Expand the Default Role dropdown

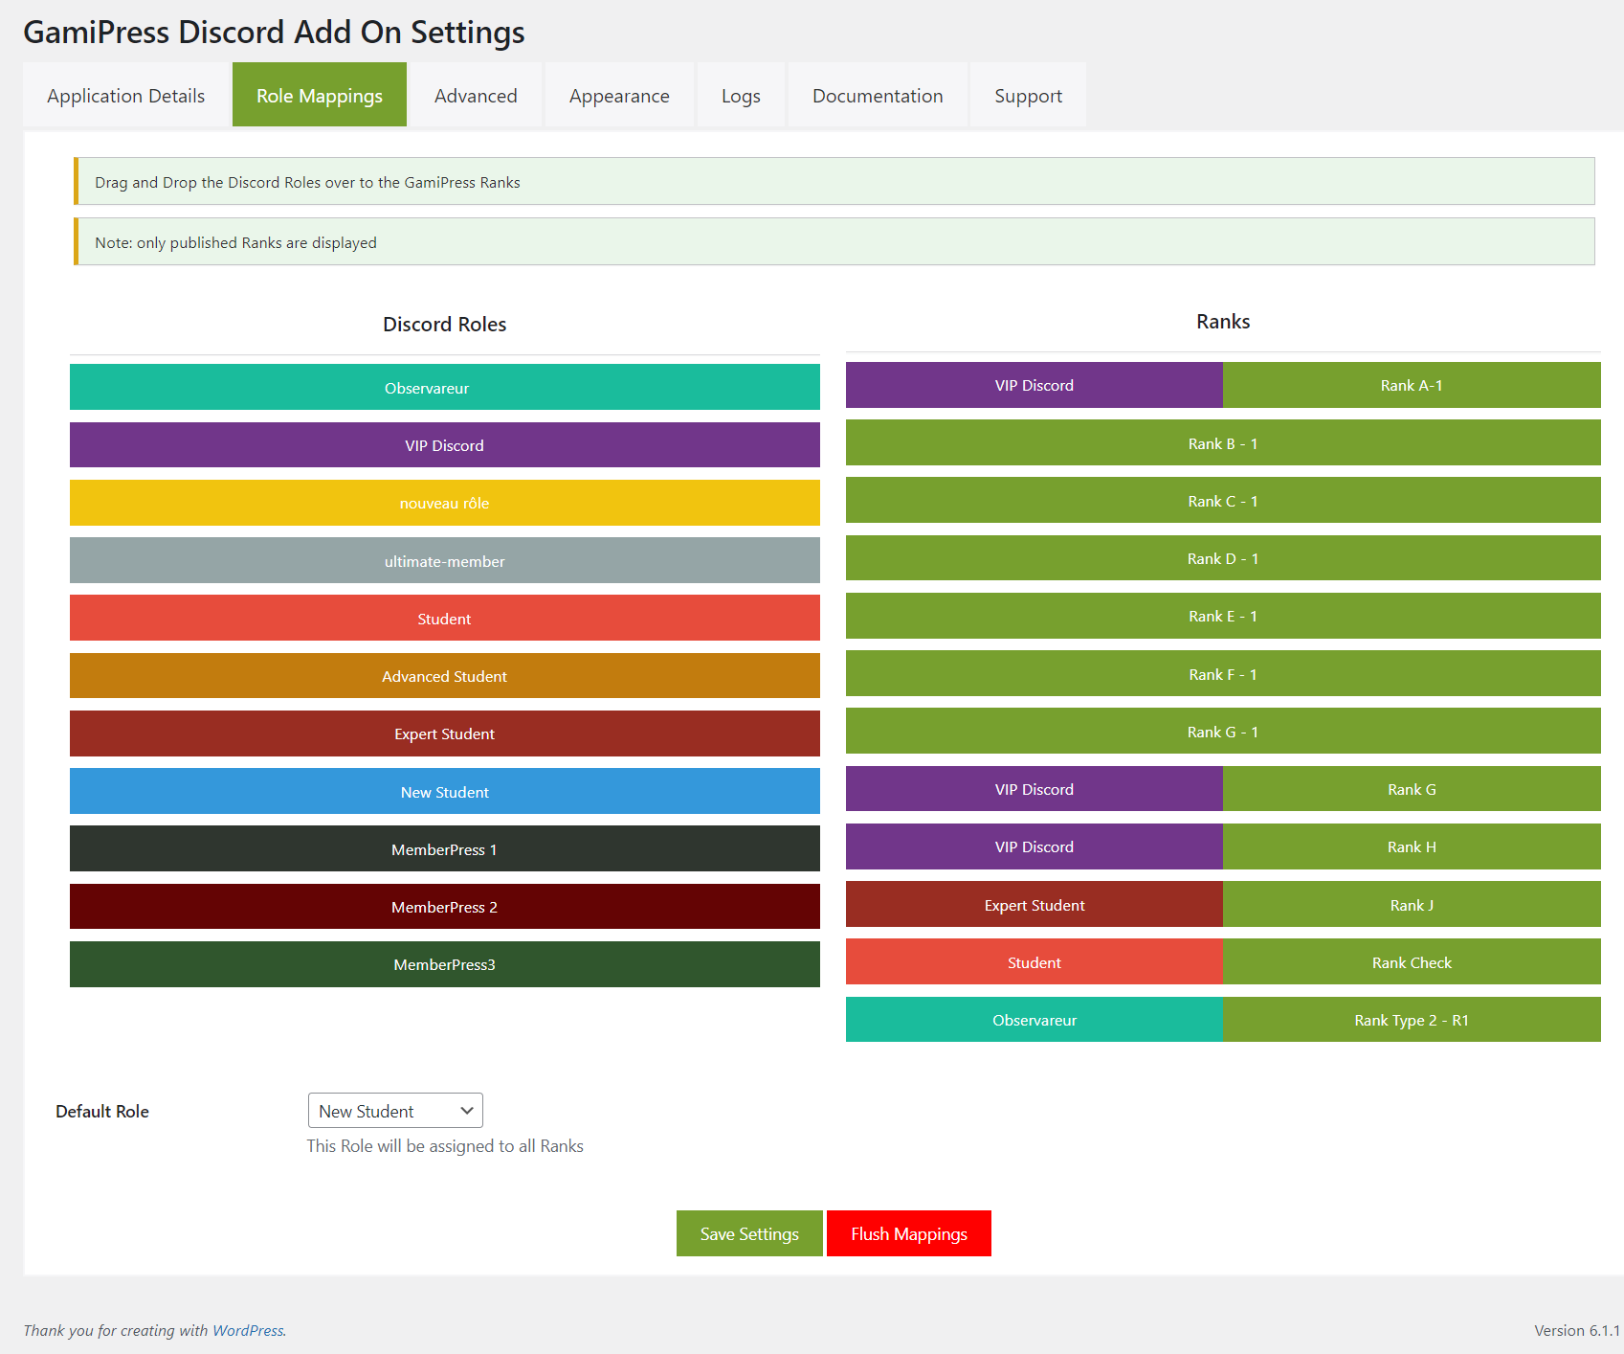coord(395,1111)
